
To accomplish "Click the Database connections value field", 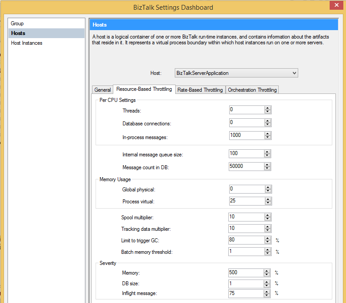I will [247, 122].
